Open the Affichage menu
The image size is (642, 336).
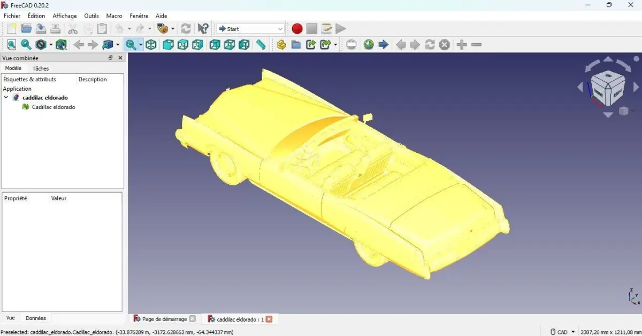click(x=65, y=16)
